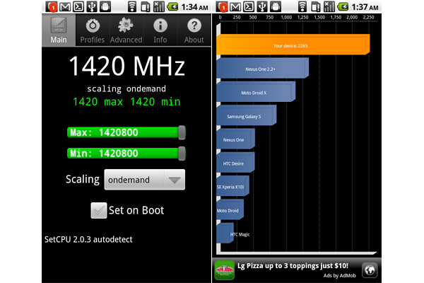Viewport: 424px width, 283px height.
Task: Select the HTC Magic bar
Action: [225, 233]
